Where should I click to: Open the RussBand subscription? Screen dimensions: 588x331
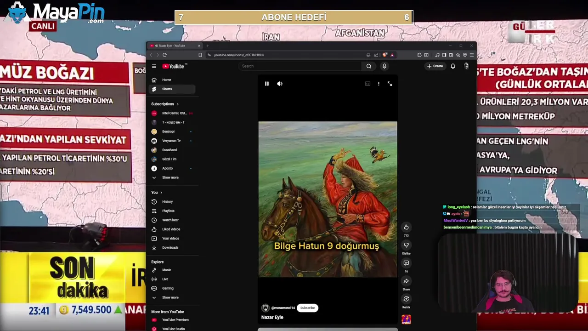173,150
